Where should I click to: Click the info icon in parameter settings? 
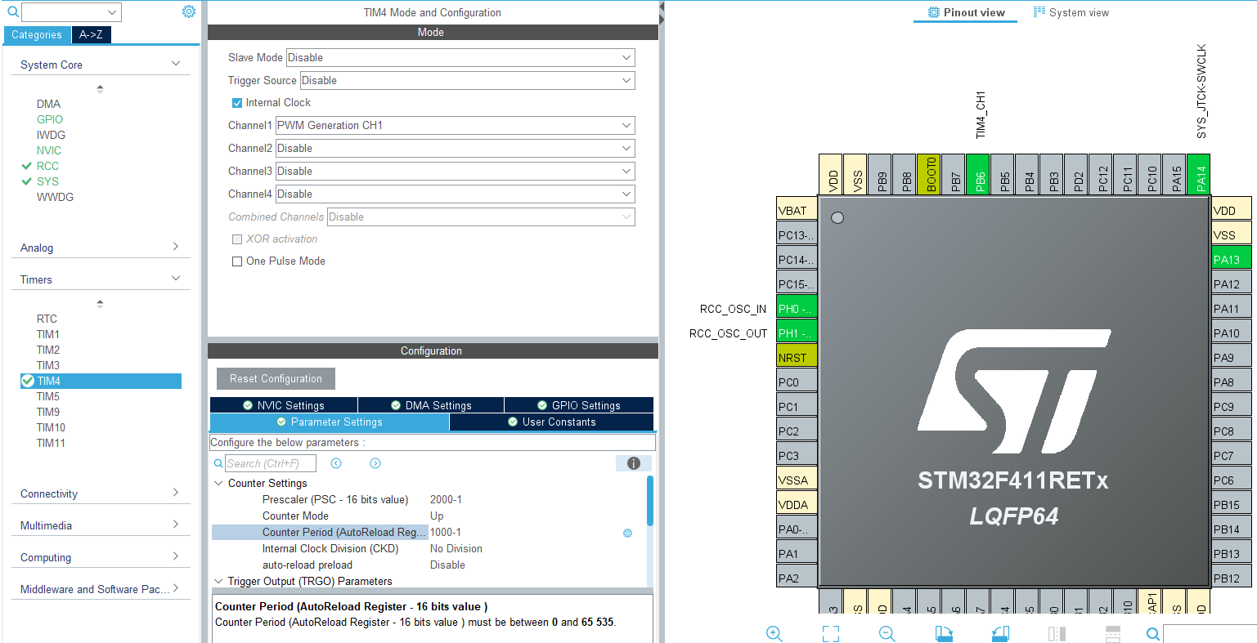634,463
